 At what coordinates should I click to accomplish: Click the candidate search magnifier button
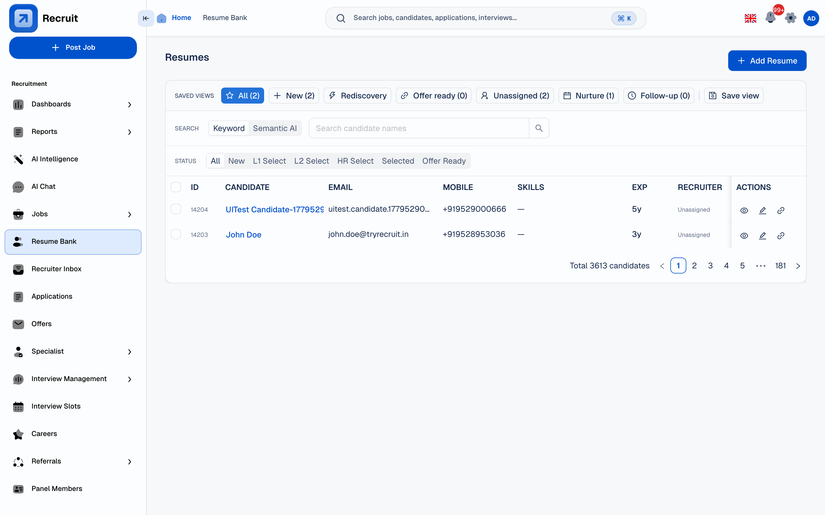[x=539, y=128]
